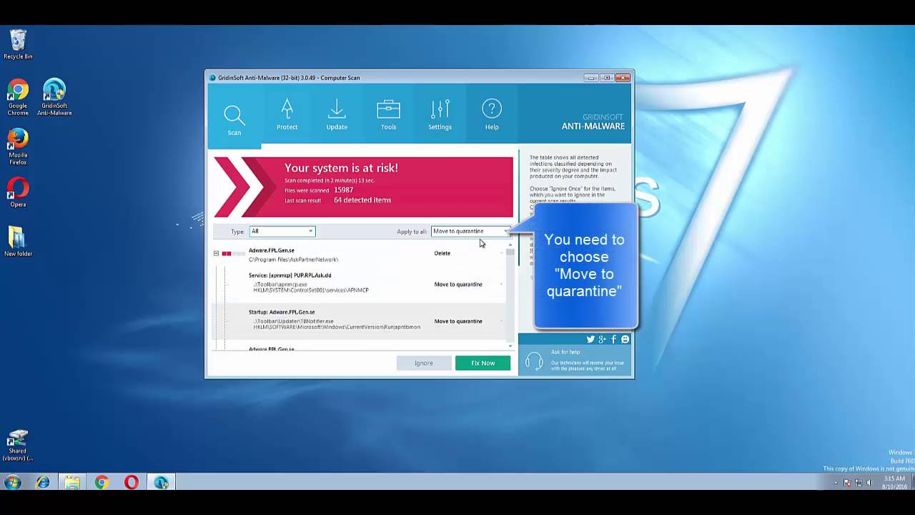Select the Recycle Bin desktop icon

point(18,44)
